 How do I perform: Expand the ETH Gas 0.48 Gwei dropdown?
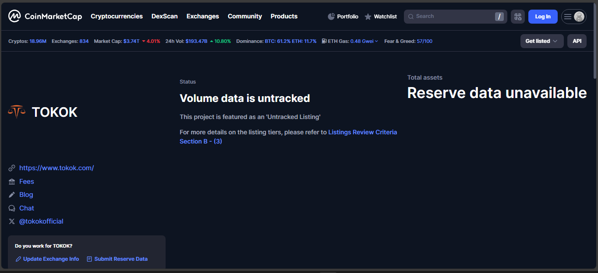point(364,41)
